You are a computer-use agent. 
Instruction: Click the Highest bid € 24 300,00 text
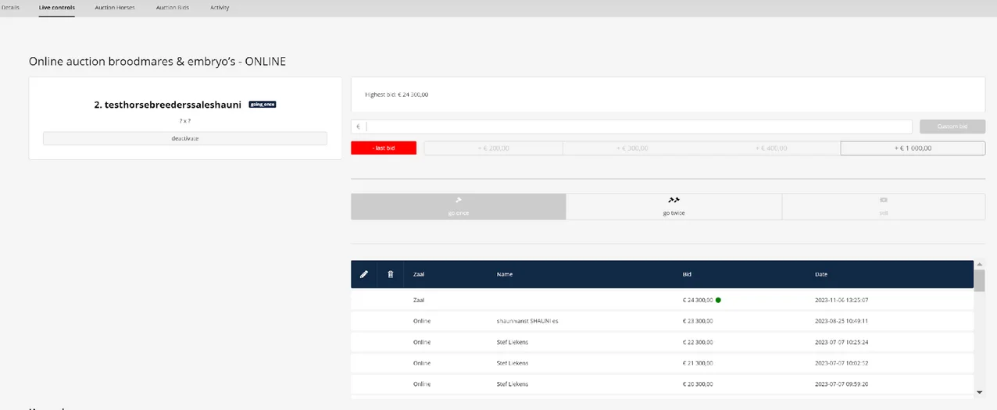396,94
